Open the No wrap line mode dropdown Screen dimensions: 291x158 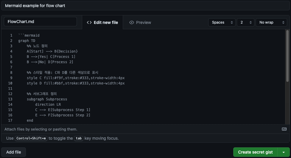(x=271, y=22)
